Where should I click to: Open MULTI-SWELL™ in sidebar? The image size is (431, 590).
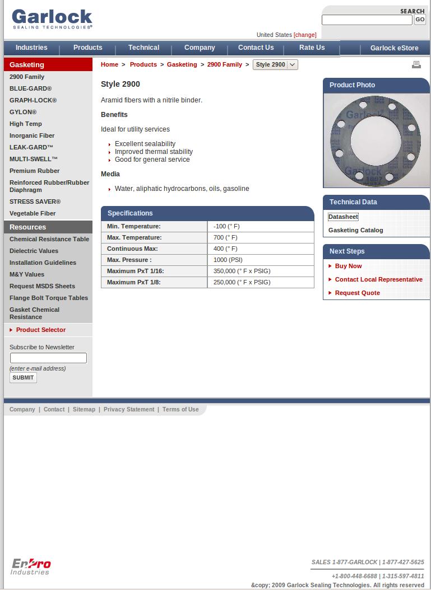(x=34, y=159)
